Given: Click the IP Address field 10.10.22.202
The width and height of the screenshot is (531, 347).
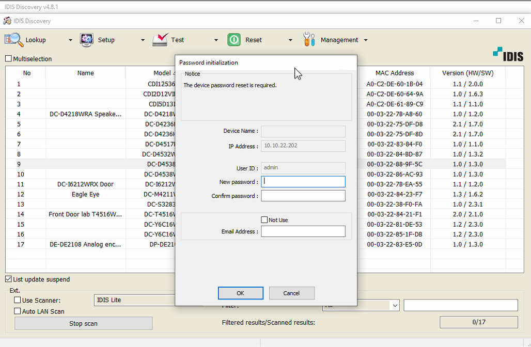Looking at the screenshot, I should (x=303, y=146).
